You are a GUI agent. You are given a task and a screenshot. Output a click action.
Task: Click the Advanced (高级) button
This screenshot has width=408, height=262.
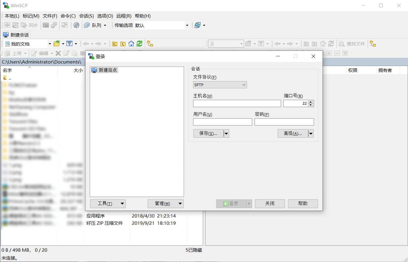click(x=293, y=133)
